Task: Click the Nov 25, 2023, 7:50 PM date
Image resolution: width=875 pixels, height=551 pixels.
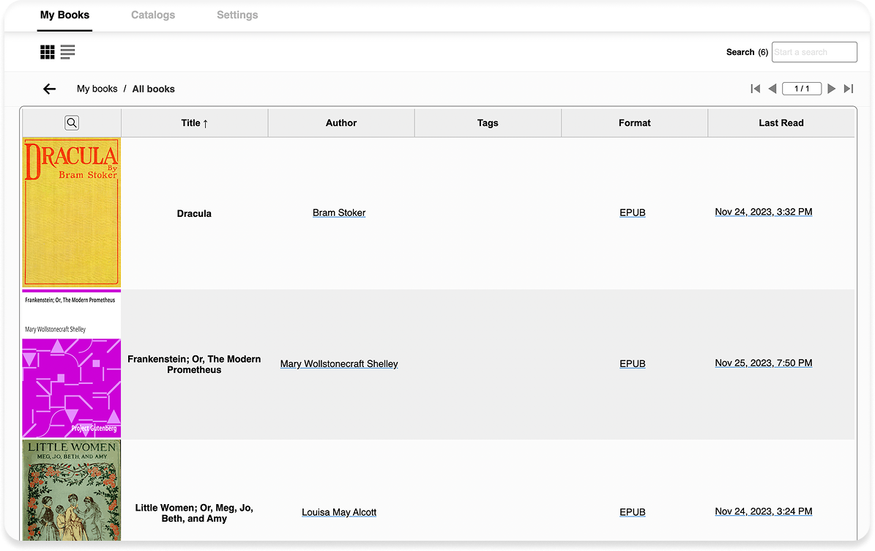Action: pyautogui.click(x=764, y=363)
